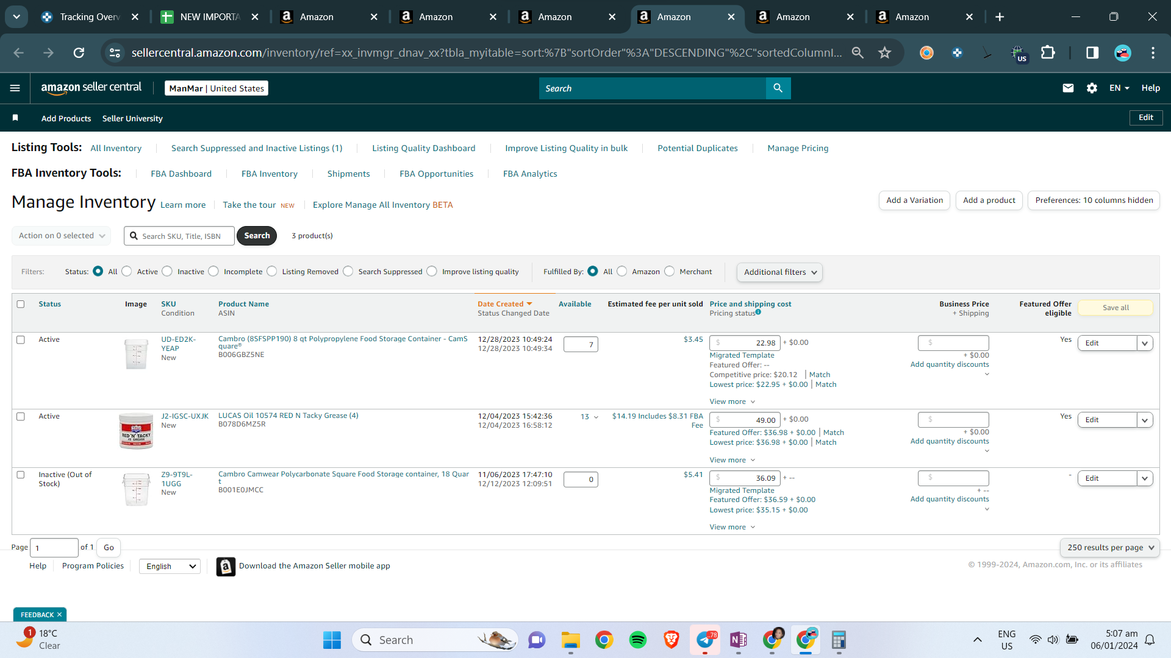Image resolution: width=1171 pixels, height=658 pixels.
Task: Open the Amazon Seller app icon in footer
Action: 226,567
